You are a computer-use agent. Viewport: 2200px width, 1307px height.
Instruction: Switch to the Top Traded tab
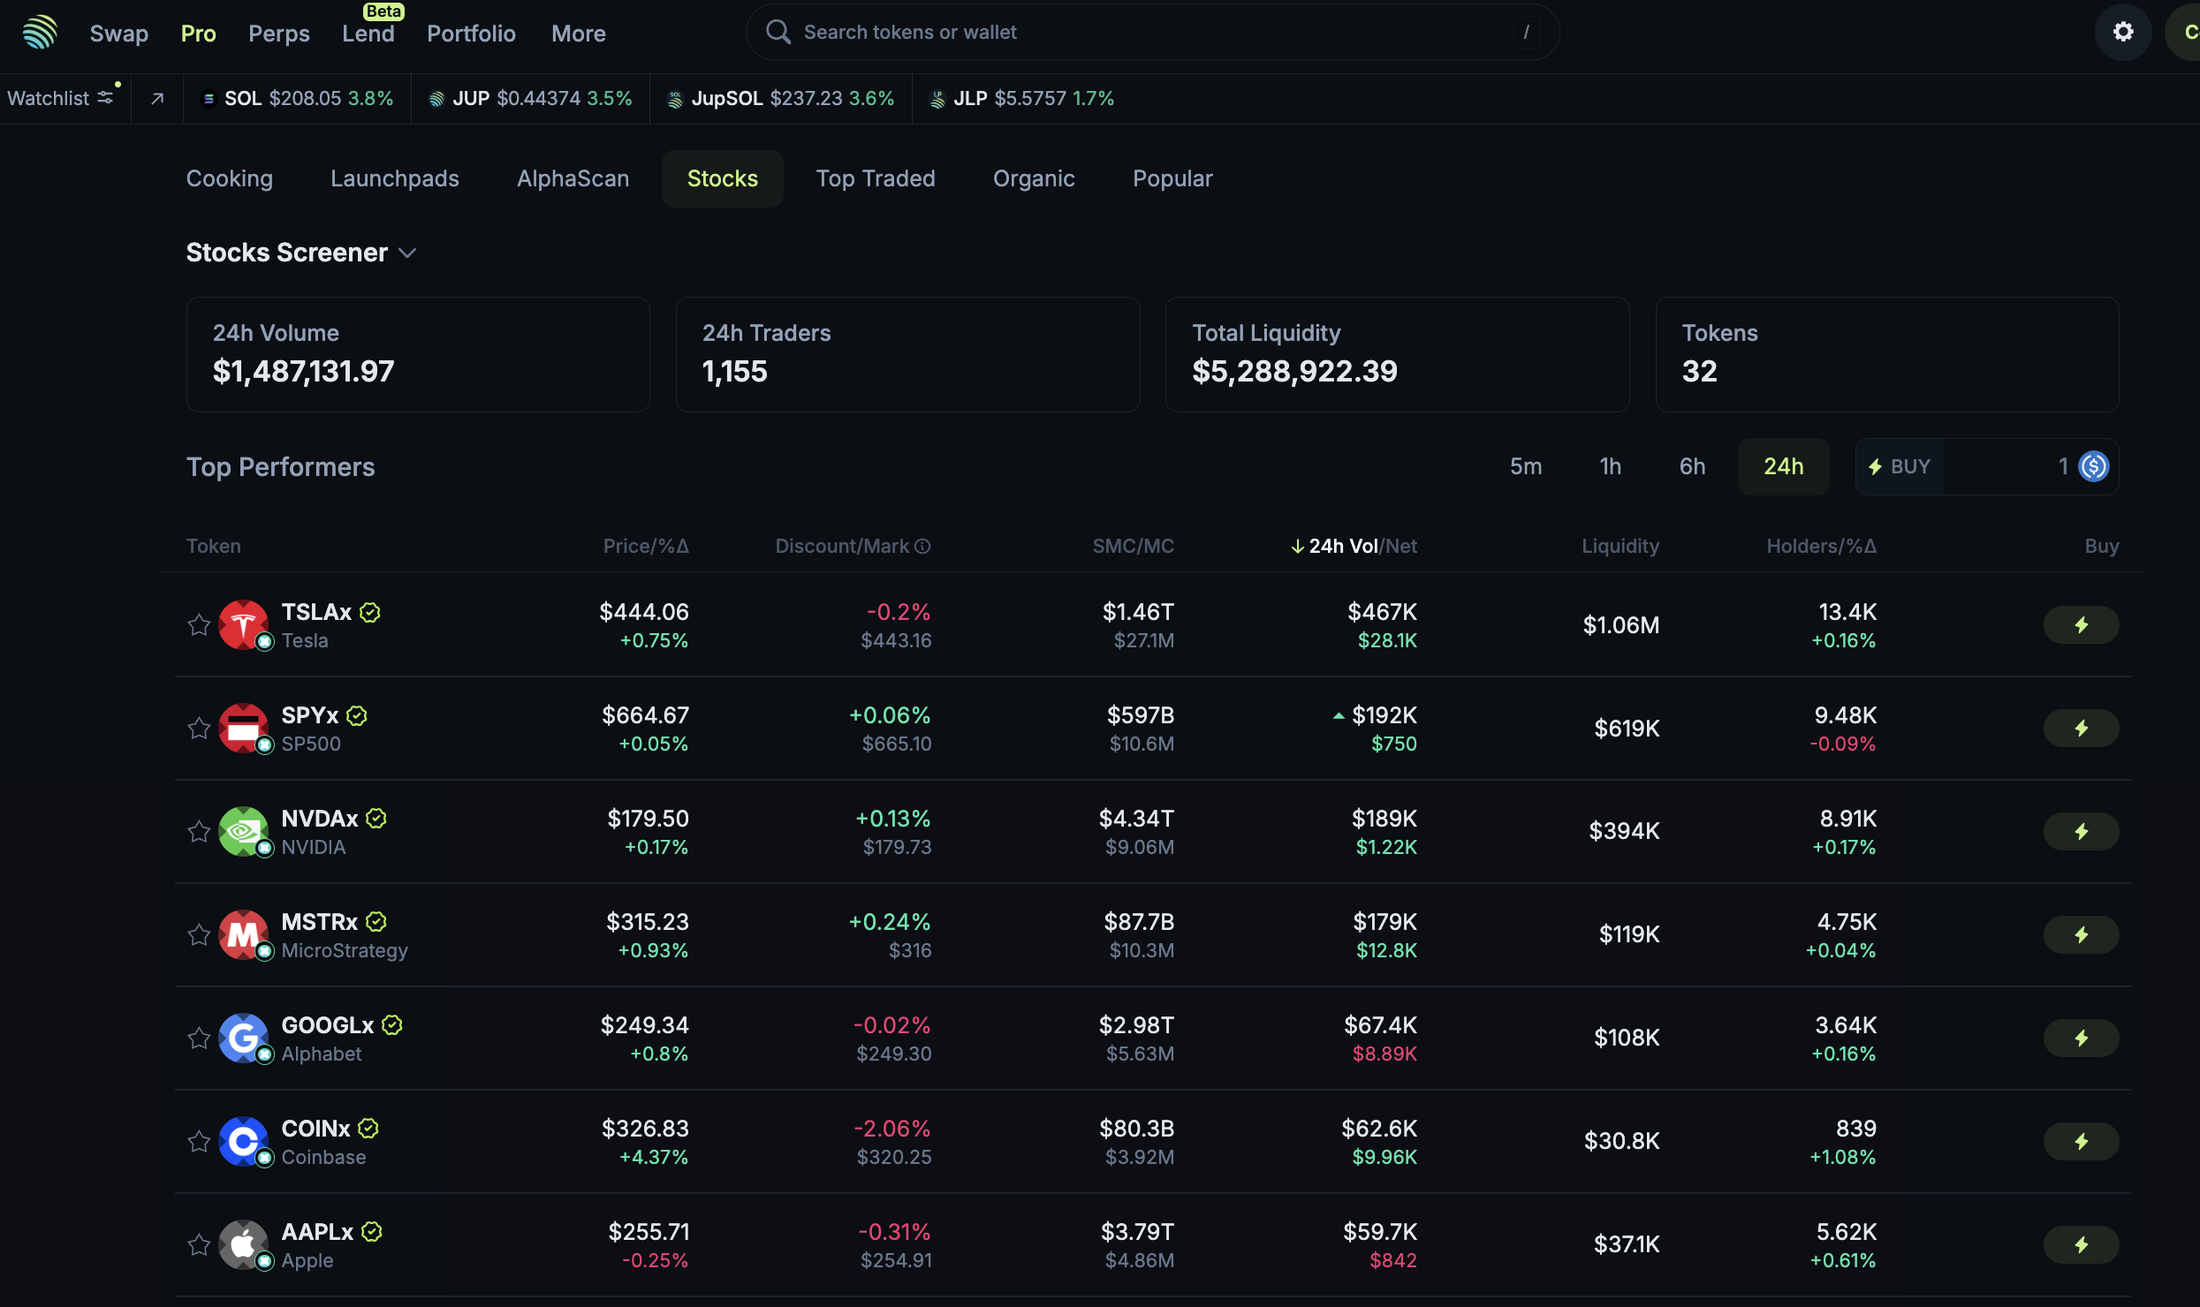[875, 178]
